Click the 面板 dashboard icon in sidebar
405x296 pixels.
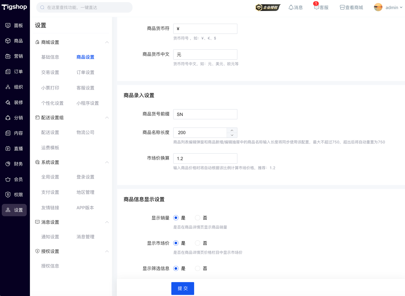(x=8, y=25)
